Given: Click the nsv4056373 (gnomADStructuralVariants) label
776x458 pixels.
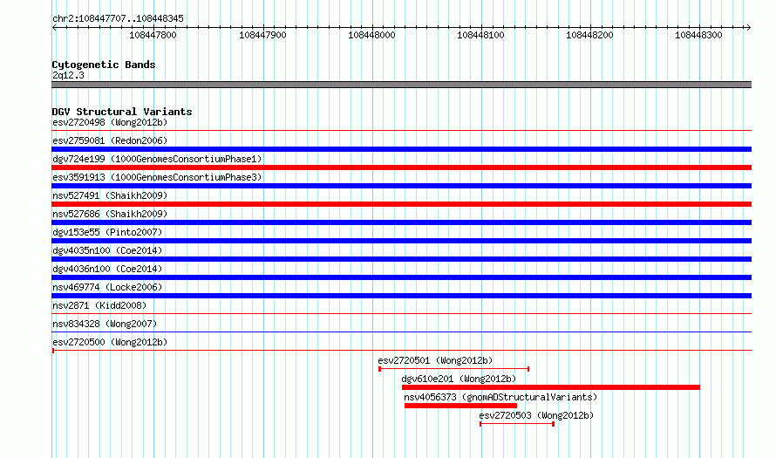Looking at the screenshot, I should point(500,397).
